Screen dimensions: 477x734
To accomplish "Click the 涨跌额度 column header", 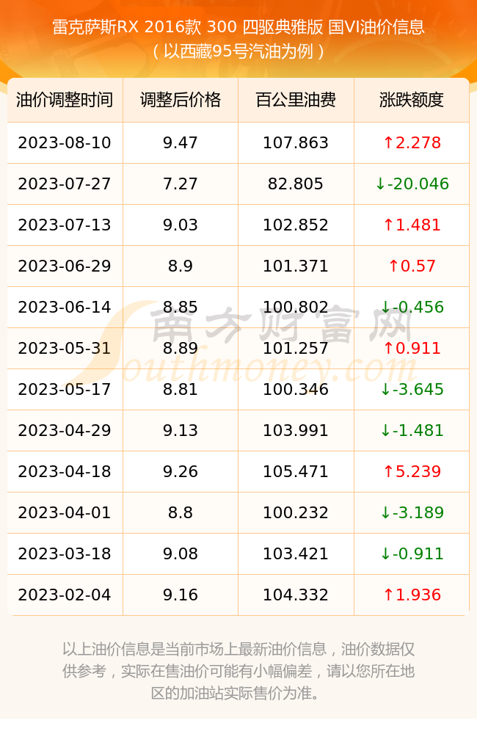I will [412, 100].
